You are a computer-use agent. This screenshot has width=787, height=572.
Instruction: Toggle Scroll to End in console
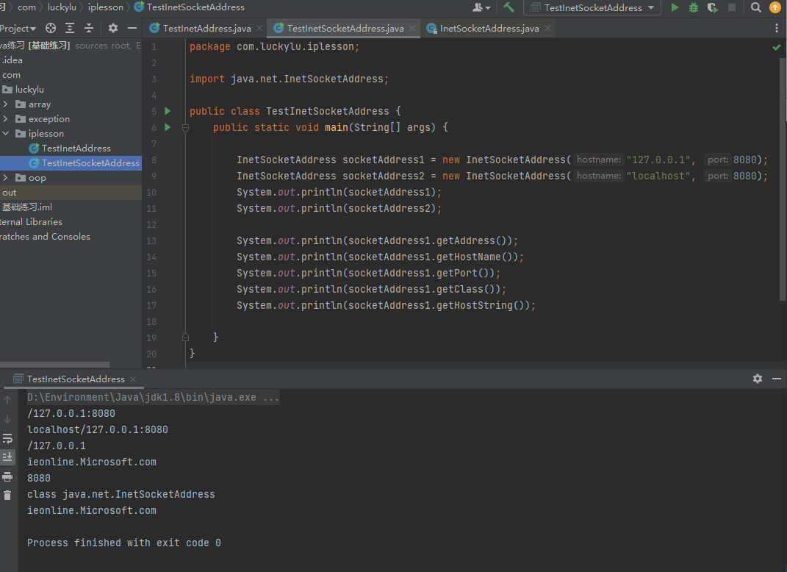[x=7, y=457]
